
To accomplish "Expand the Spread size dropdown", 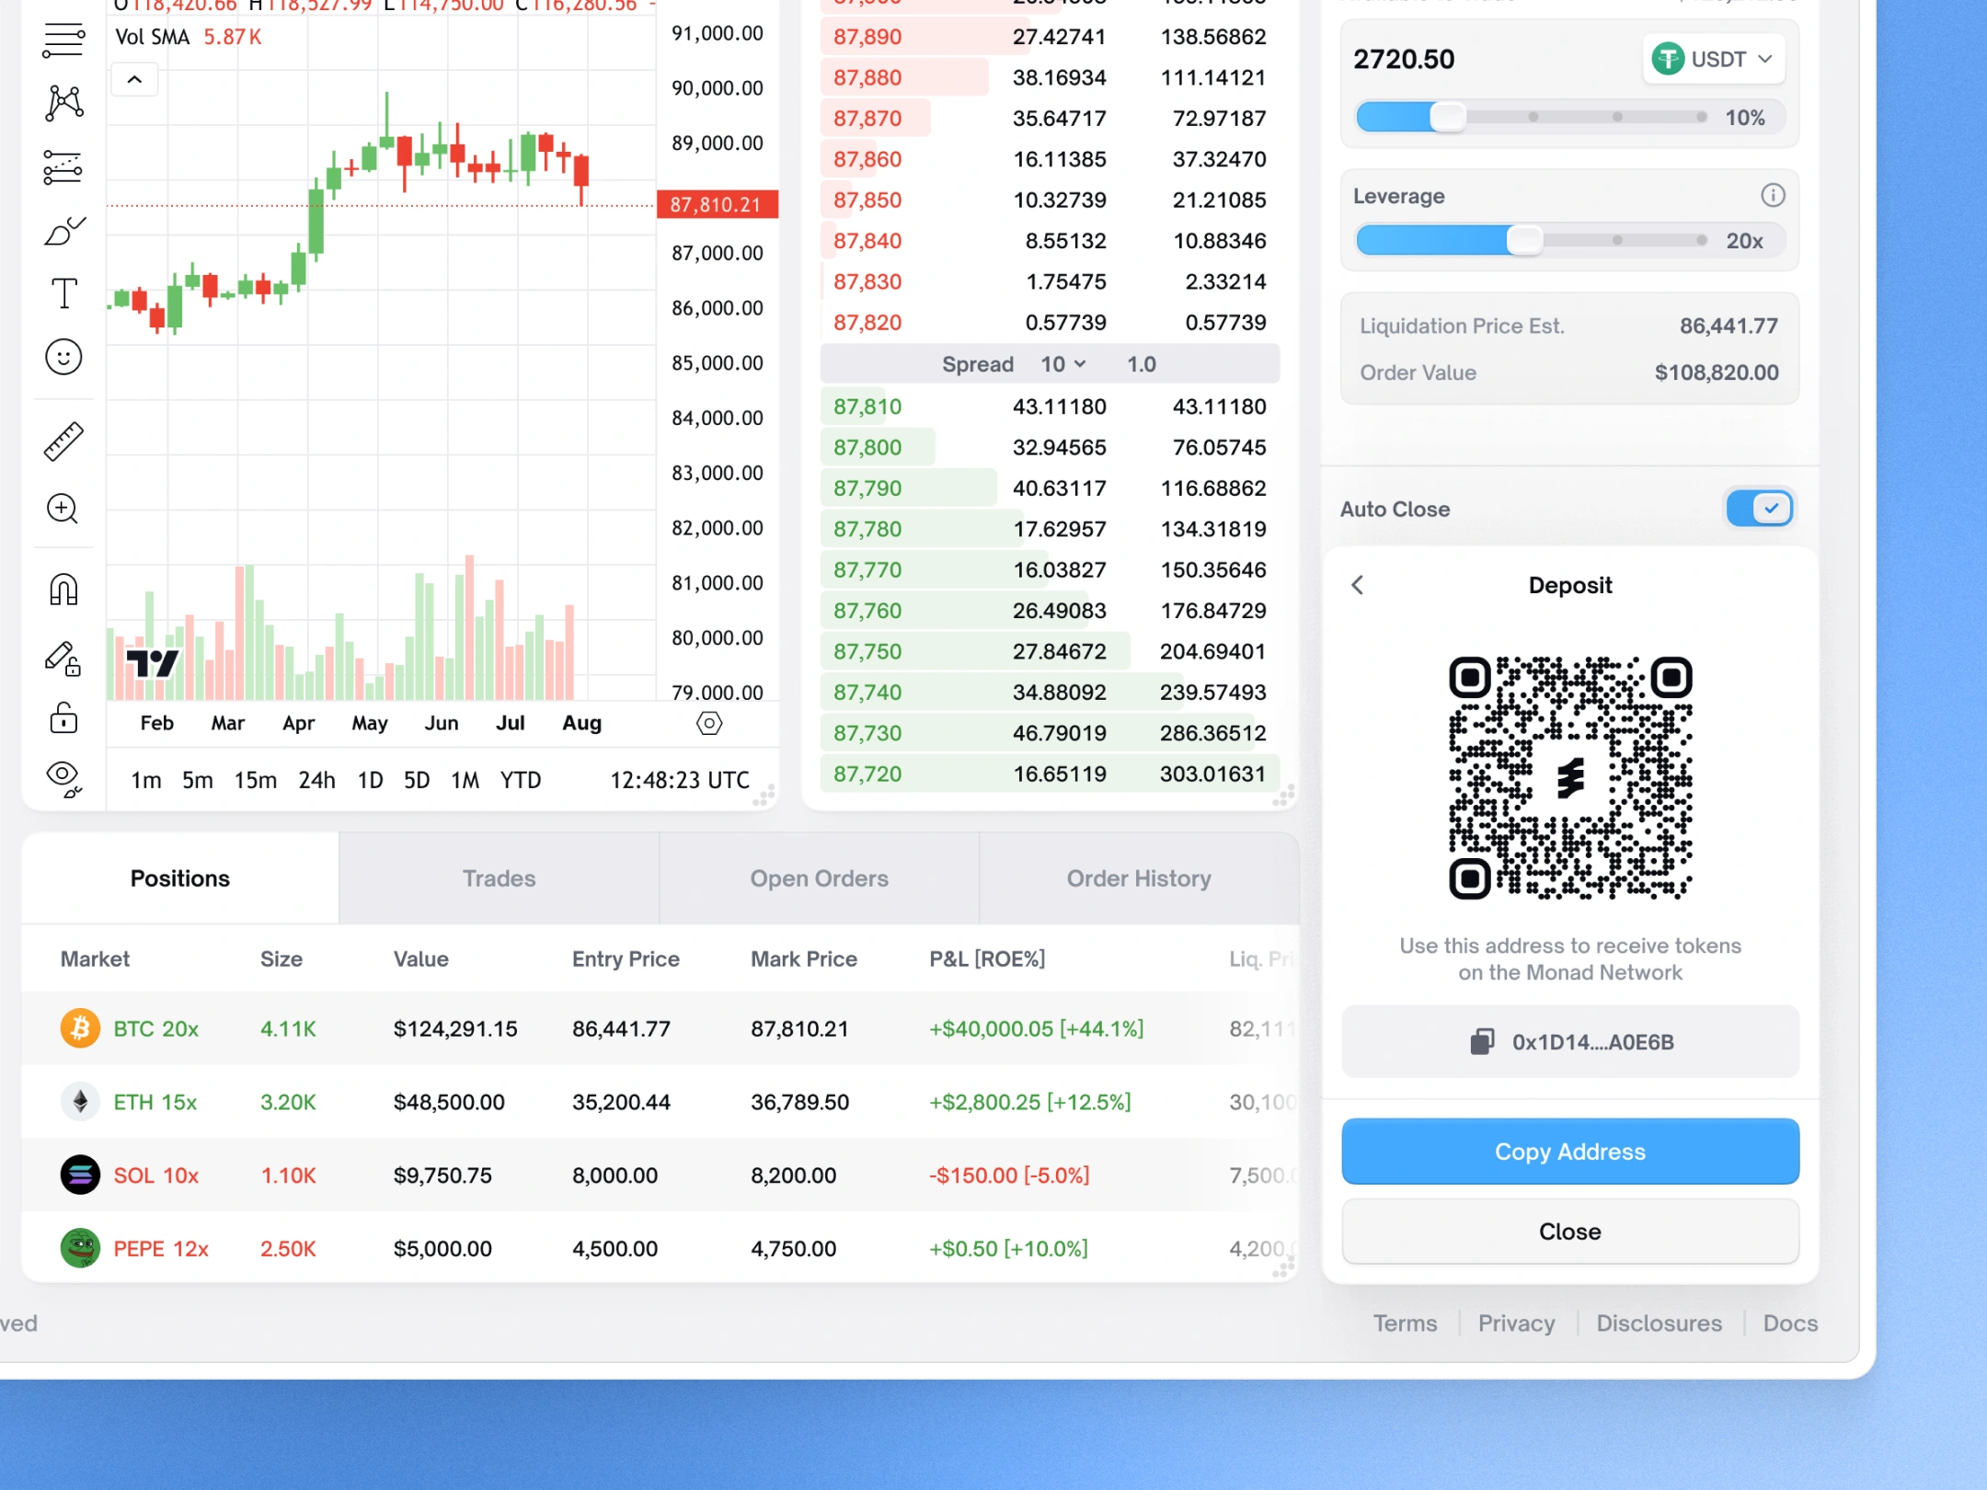I will 1063,364.
